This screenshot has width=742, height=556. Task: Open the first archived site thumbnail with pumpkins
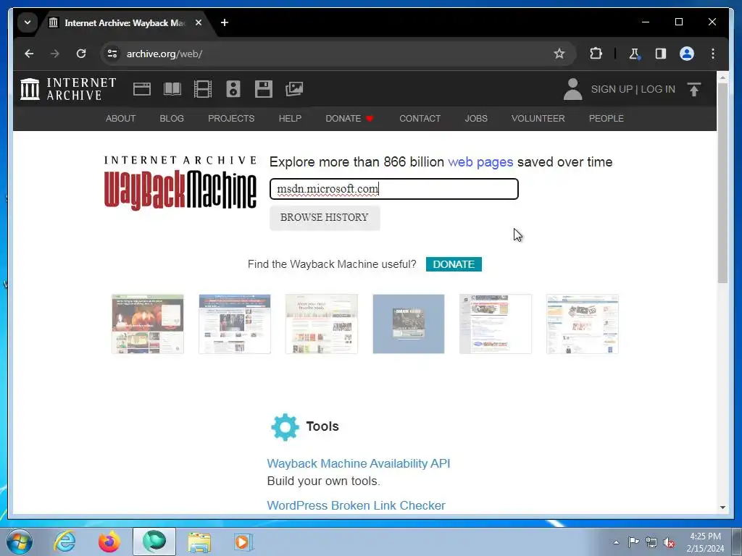[x=148, y=324]
